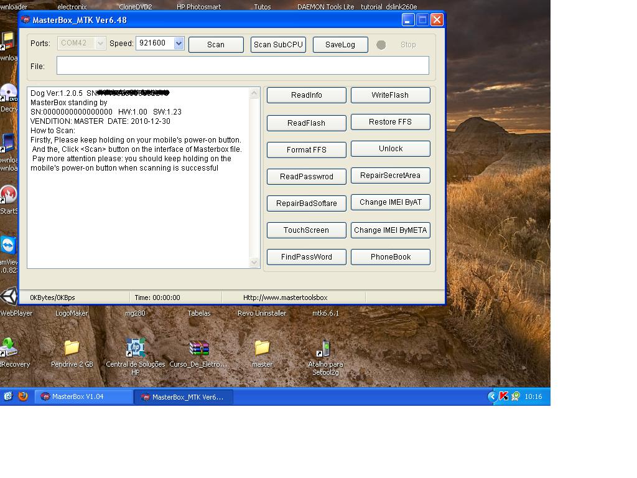Click the Kaspersky tray icon

click(x=504, y=396)
